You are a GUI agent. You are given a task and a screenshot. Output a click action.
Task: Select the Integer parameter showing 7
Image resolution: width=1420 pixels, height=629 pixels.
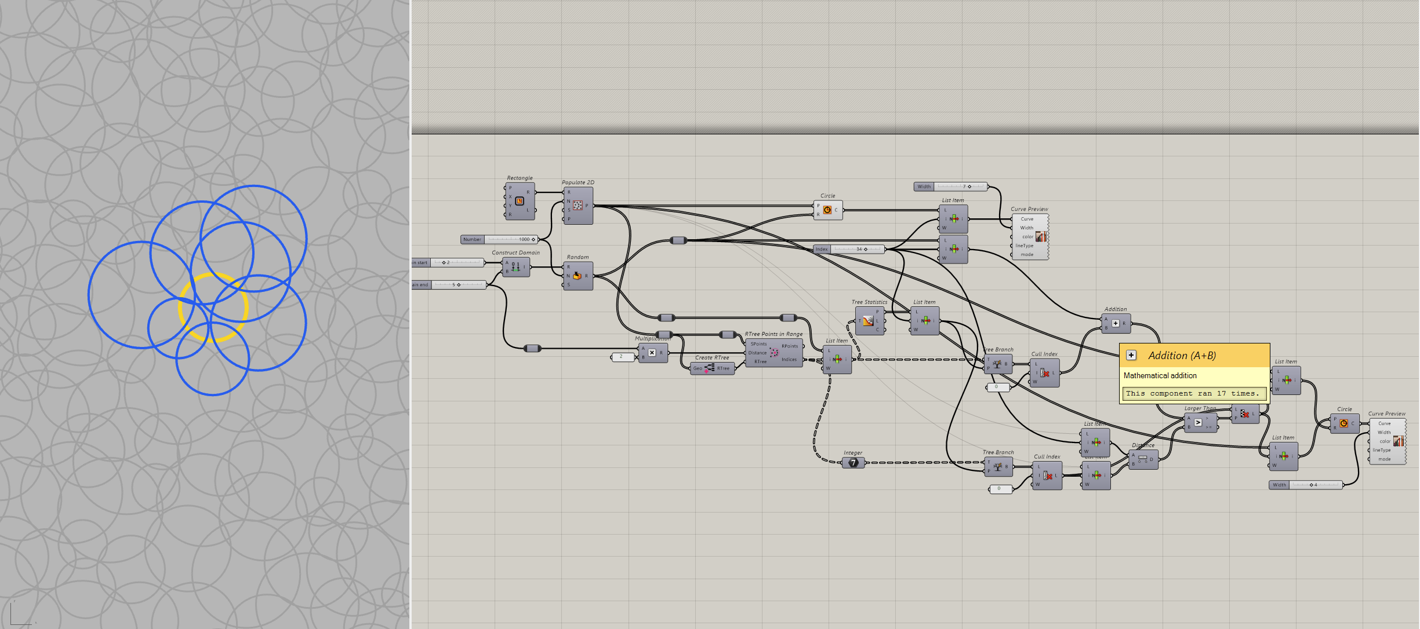tap(853, 462)
